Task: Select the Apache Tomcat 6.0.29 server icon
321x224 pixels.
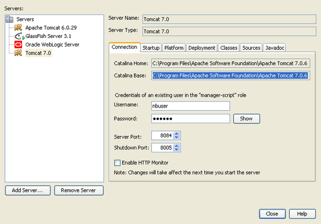Action: click(19, 28)
